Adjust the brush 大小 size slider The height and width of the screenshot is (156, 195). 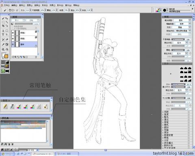[178, 84]
